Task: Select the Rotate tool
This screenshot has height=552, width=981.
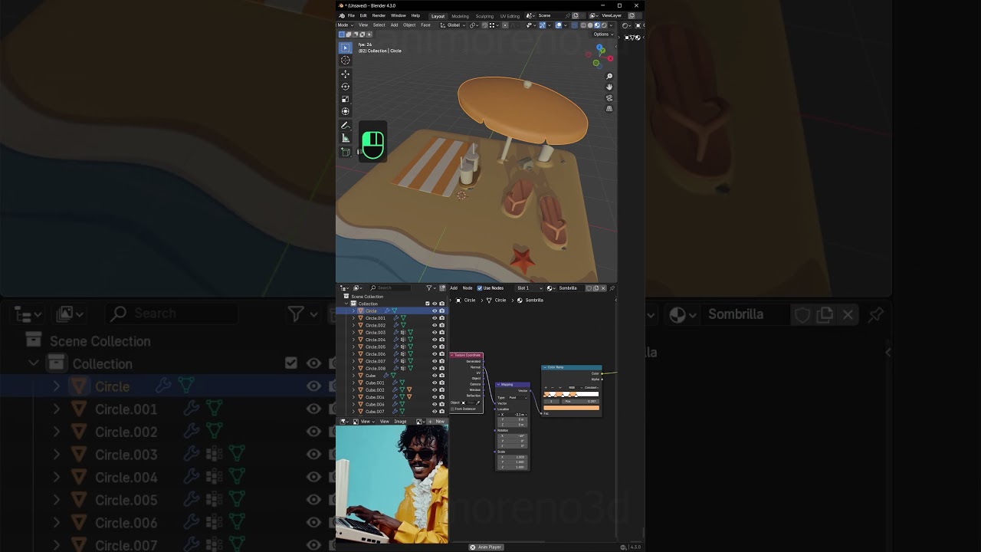Action: (x=345, y=87)
